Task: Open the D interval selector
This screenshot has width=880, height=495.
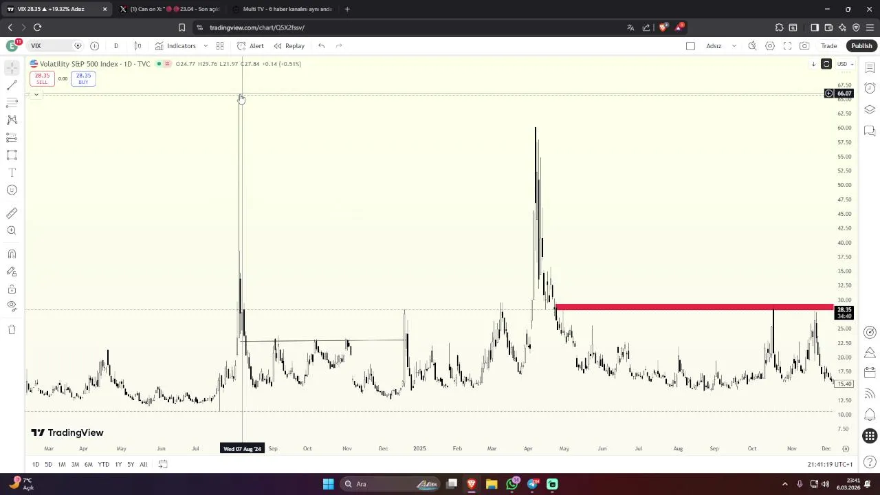Action: tap(115, 46)
